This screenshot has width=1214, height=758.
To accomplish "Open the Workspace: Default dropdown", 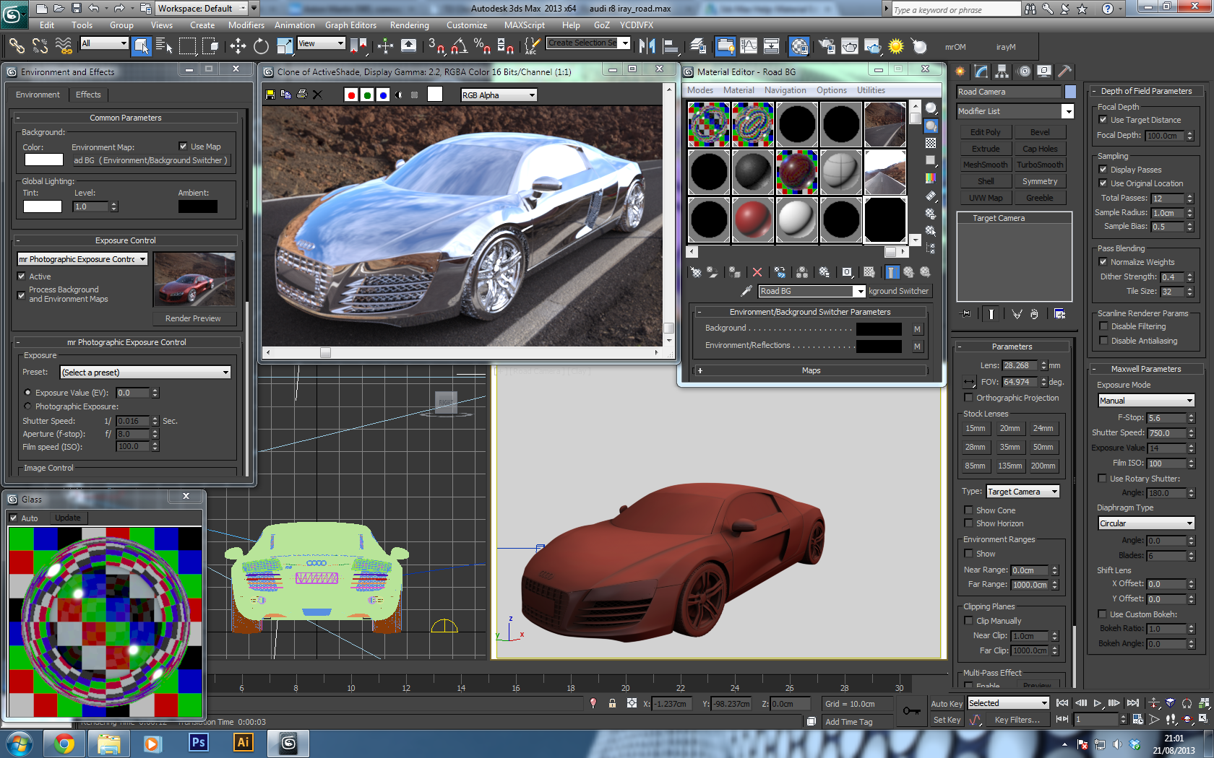I will (x=202, y=9).
